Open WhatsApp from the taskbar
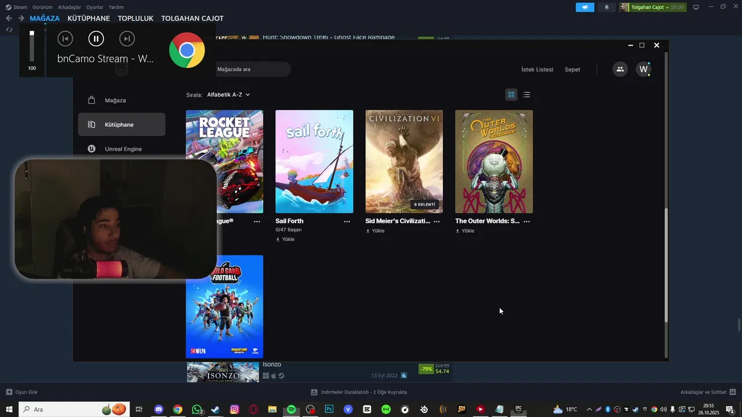The width and height of the screenshot is (742, 417). (197, 409)
